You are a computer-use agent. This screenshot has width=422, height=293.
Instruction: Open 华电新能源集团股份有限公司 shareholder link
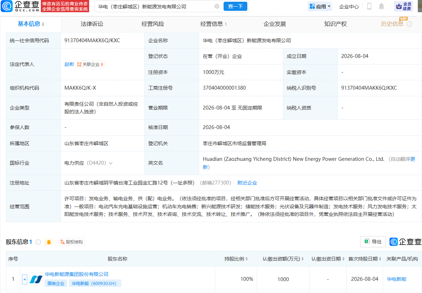(77, 274)
